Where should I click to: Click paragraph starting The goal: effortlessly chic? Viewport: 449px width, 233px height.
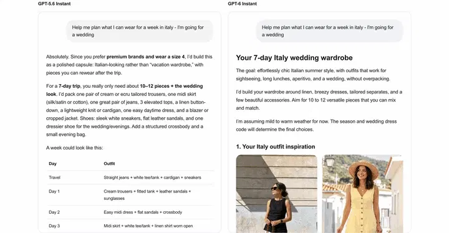point(313,74)
